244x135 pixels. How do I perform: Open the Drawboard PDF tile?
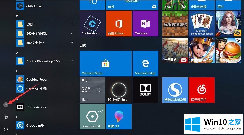(92, 117)
